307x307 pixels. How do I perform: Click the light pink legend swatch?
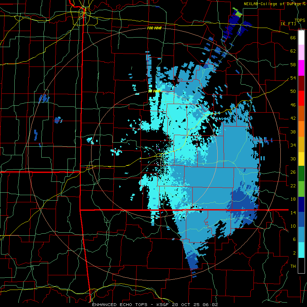pos(301,52)
